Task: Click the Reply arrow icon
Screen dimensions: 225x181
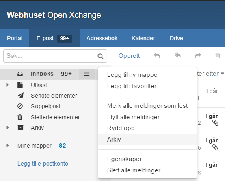Action: [x=157, y=55]
